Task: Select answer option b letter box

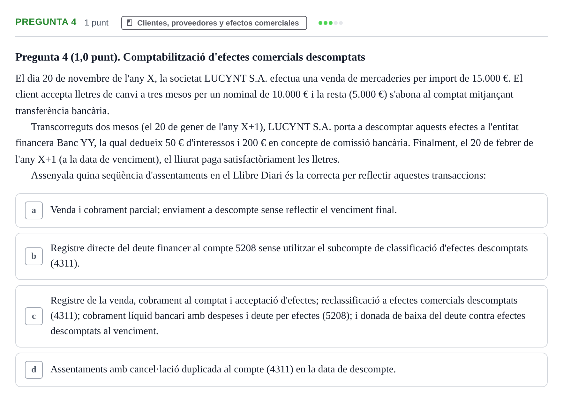Action: (x=34, y=256)
